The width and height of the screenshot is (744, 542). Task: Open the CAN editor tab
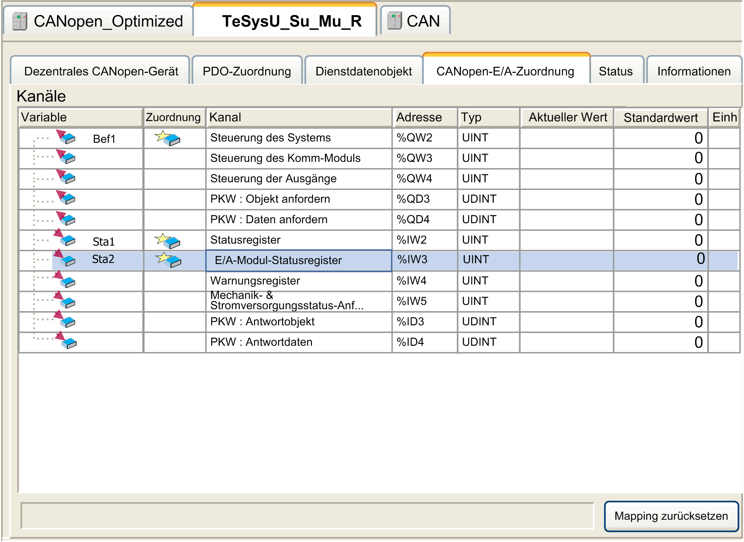click(x=415, y=20)
